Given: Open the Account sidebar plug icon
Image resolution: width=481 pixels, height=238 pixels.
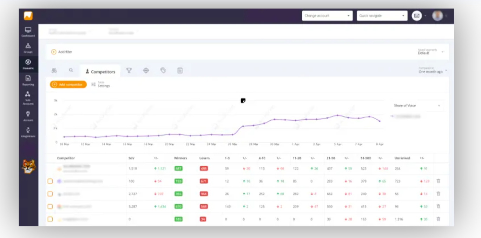Looking at the screenshot, I should 28,116.
